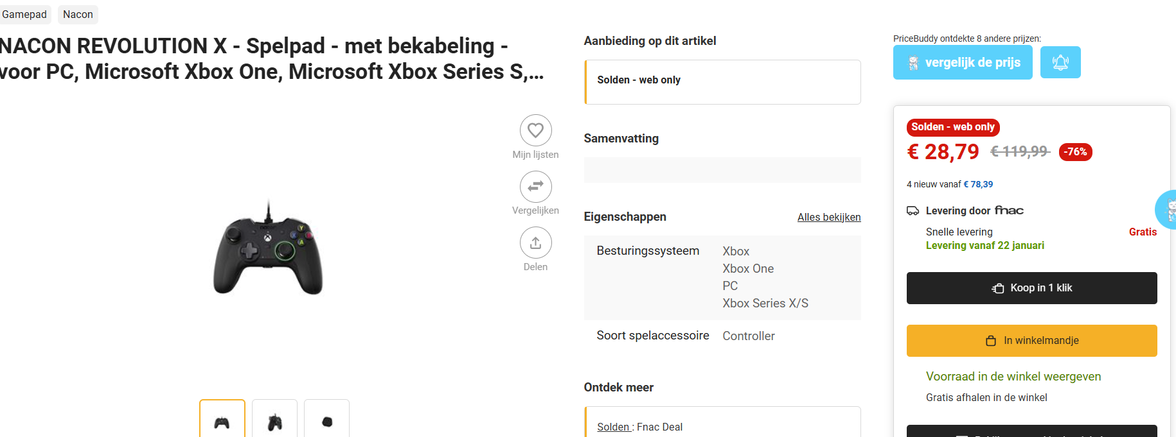Click the Delen share icon

point(535,243)
